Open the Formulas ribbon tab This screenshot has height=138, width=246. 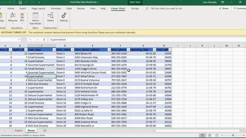(56, 8)
